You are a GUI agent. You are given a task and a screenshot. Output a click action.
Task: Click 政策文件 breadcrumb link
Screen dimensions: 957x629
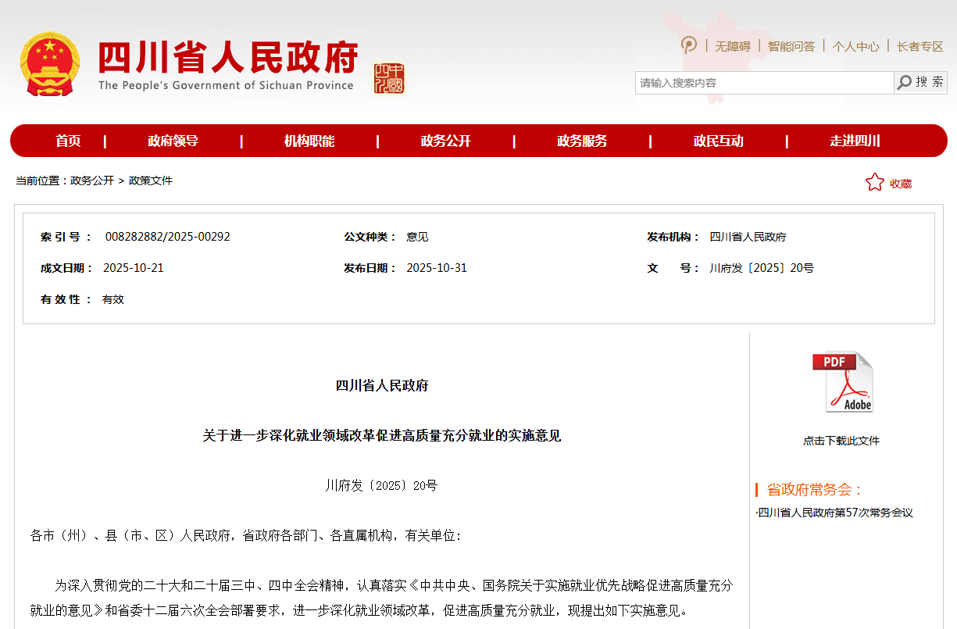coord(151,180)
